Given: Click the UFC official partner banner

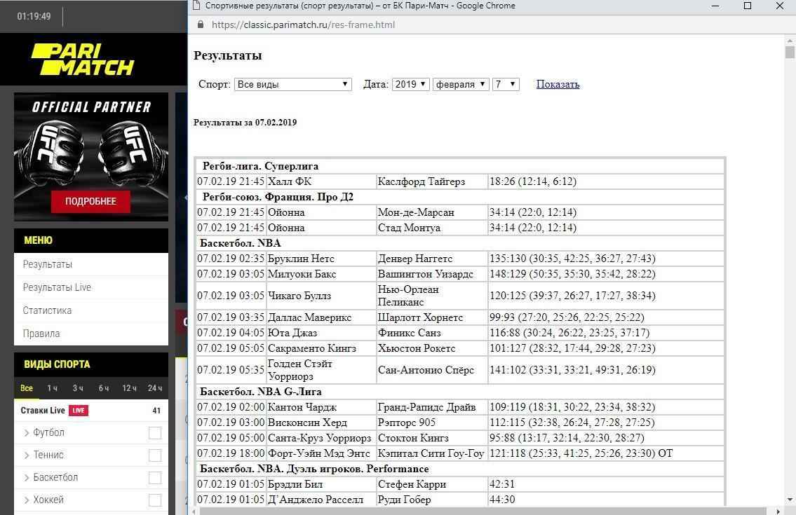Looking at the screenshot, I should pyautogui.click(x=91, y=156).
